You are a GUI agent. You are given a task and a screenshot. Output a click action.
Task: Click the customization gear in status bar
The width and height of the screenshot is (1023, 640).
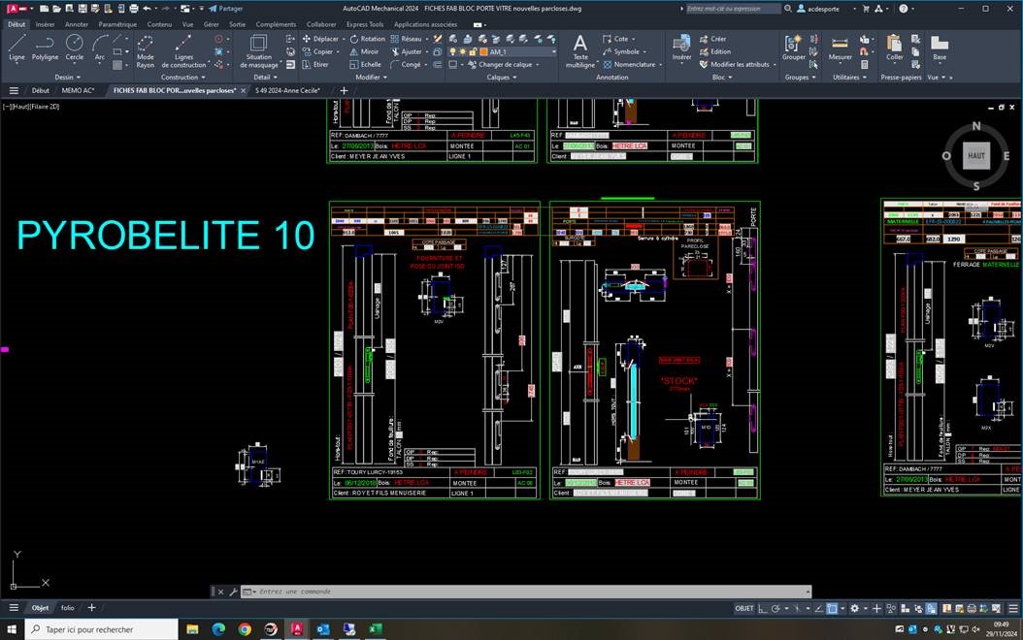click(854, 608)
